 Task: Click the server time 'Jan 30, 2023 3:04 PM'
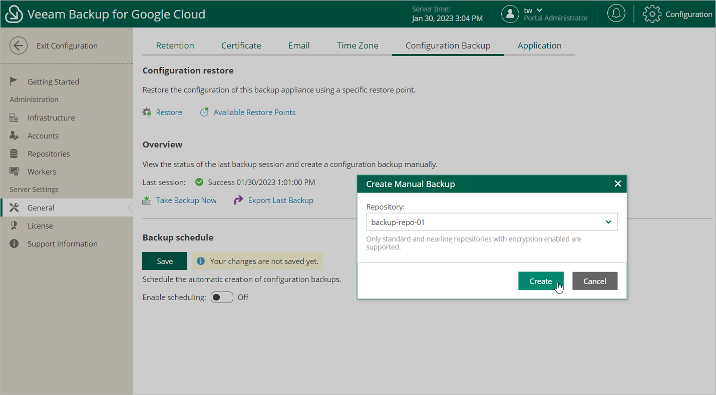(x=447, y=18)
